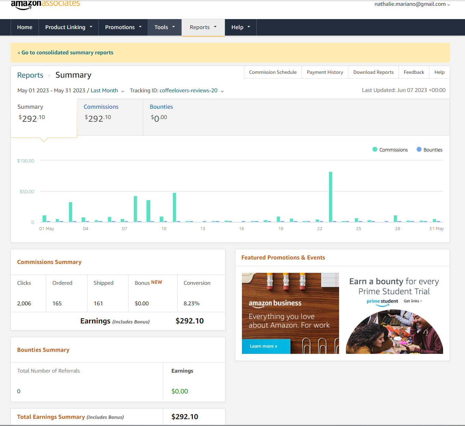The width and height of the screenshot is (465, 426).
Task: Click the Featured Promotions & Events heading
Action: tap(283, 258)
